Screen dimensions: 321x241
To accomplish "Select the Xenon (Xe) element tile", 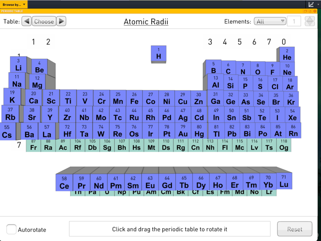I will click(293, 115).
